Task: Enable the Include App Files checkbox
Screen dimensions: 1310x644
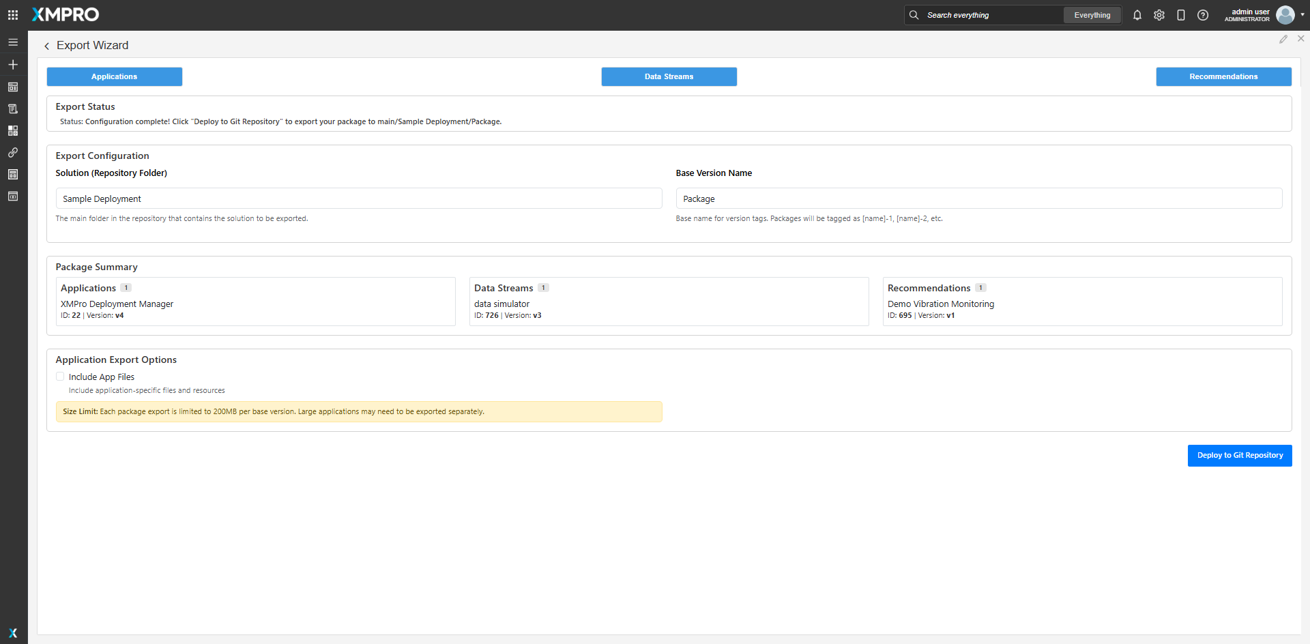Action: coord(60,377)
